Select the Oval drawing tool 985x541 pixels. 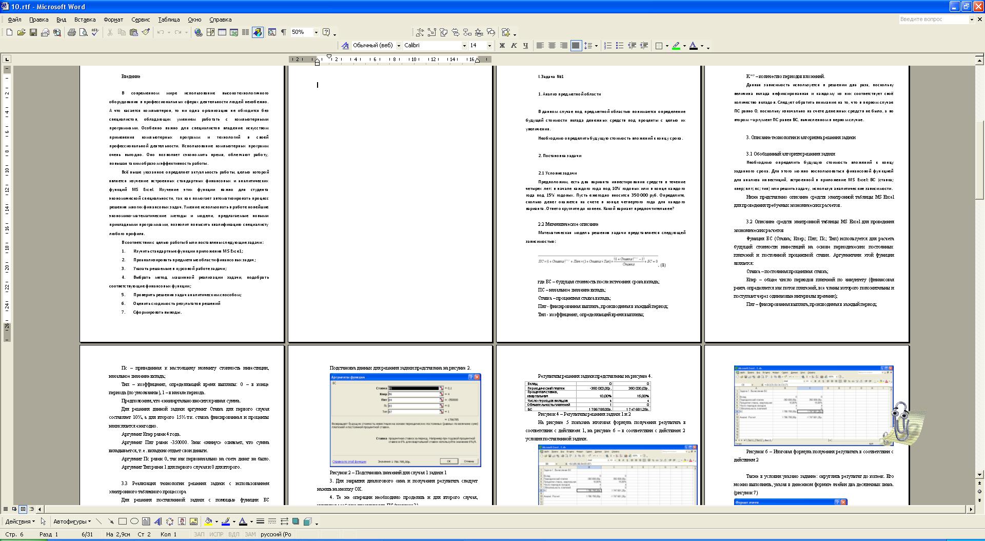coord(134,521)
